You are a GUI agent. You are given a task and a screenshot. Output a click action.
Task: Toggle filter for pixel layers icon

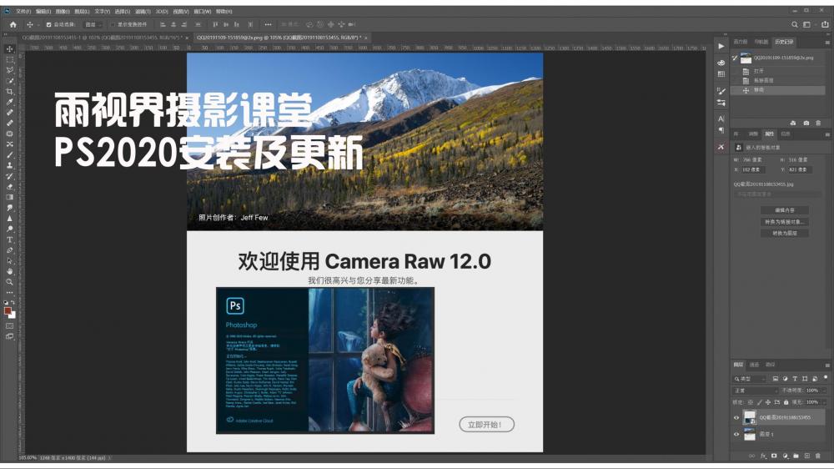(x=776, y=379)
